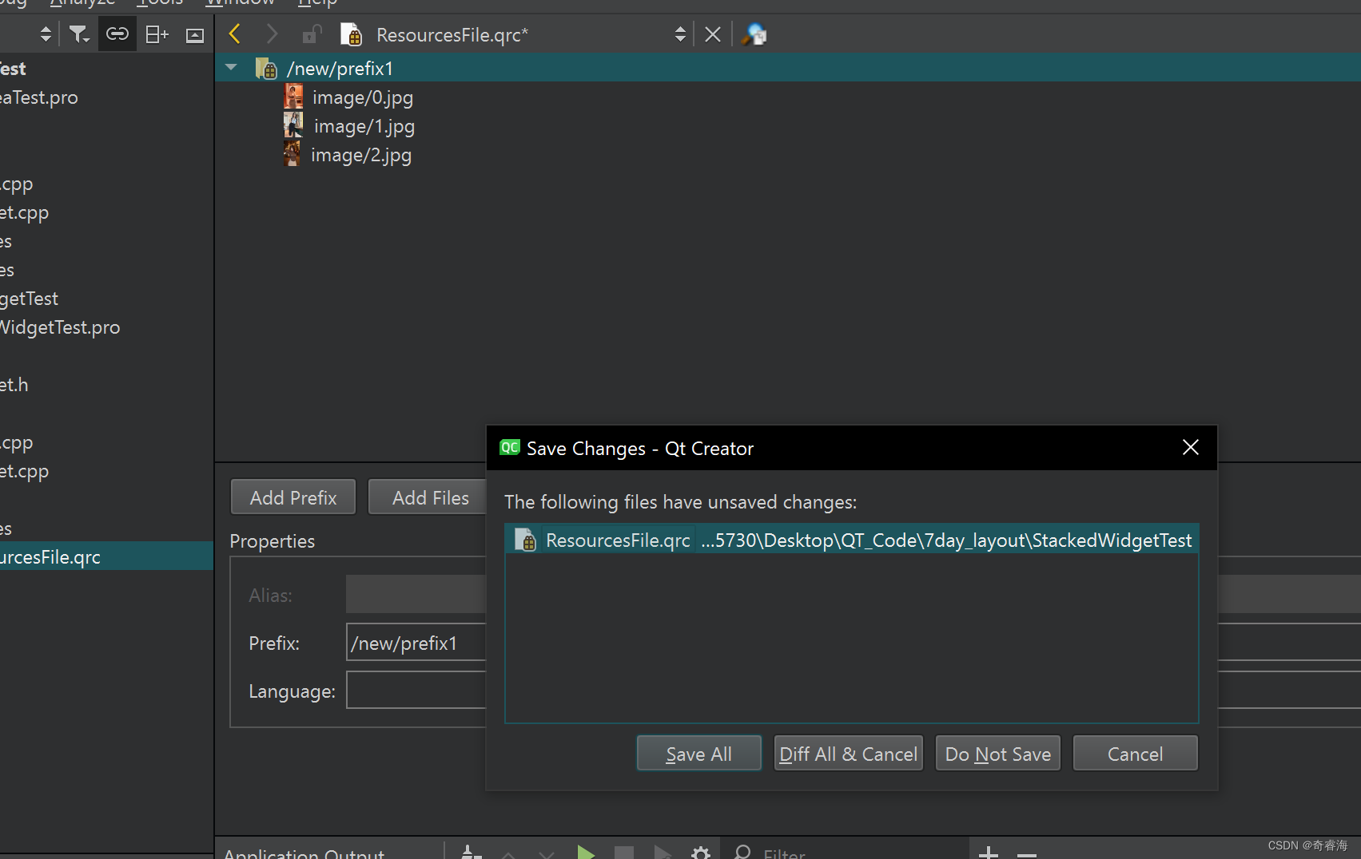This screenshot has width=1361, height=859.
Task: Close the ResourcesFile.qrc document with X
Action: [713, 34]
